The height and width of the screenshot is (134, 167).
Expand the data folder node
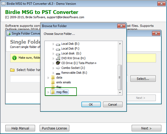tap(48, 78)
